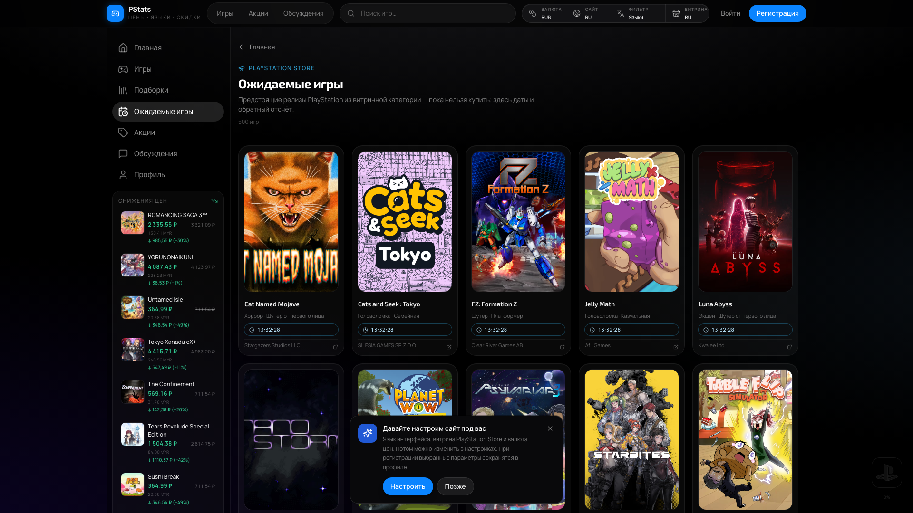Viewport: 913px width, 513px height.
Task: Click external link icon for Afil Games
Action: tap(676, 347)
